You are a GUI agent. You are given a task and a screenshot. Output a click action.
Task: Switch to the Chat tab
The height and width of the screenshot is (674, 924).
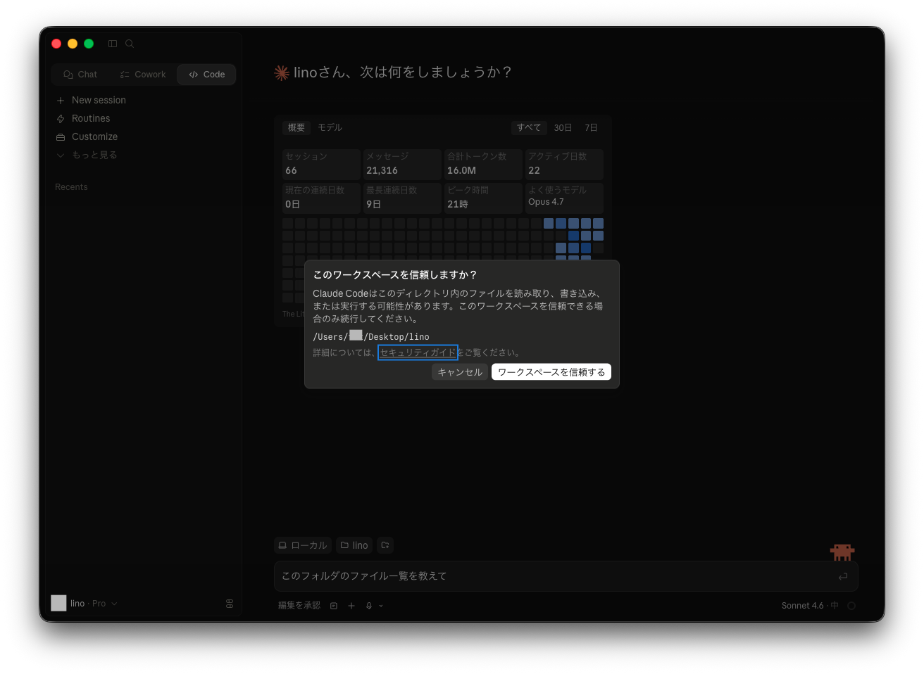click(x=80, y=75)
